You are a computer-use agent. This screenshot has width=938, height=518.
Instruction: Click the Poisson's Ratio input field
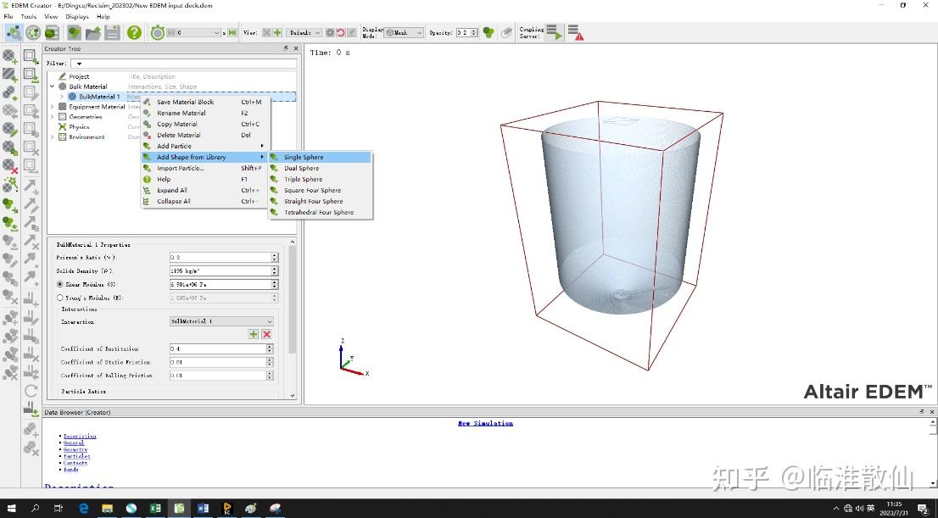pyautogui.click(x=220, y=257)
